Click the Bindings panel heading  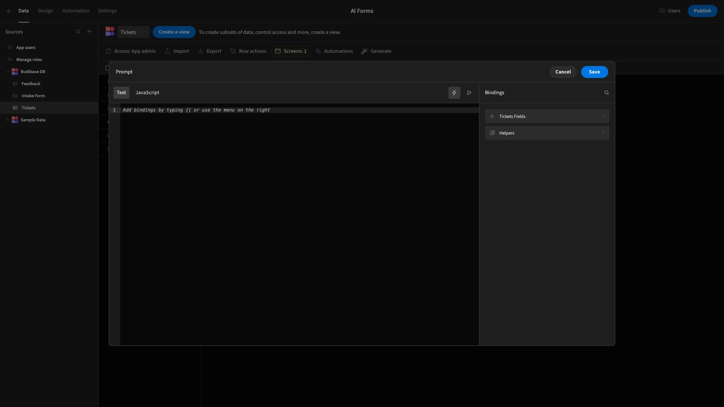pyautogui.click(x=494, y=93)
